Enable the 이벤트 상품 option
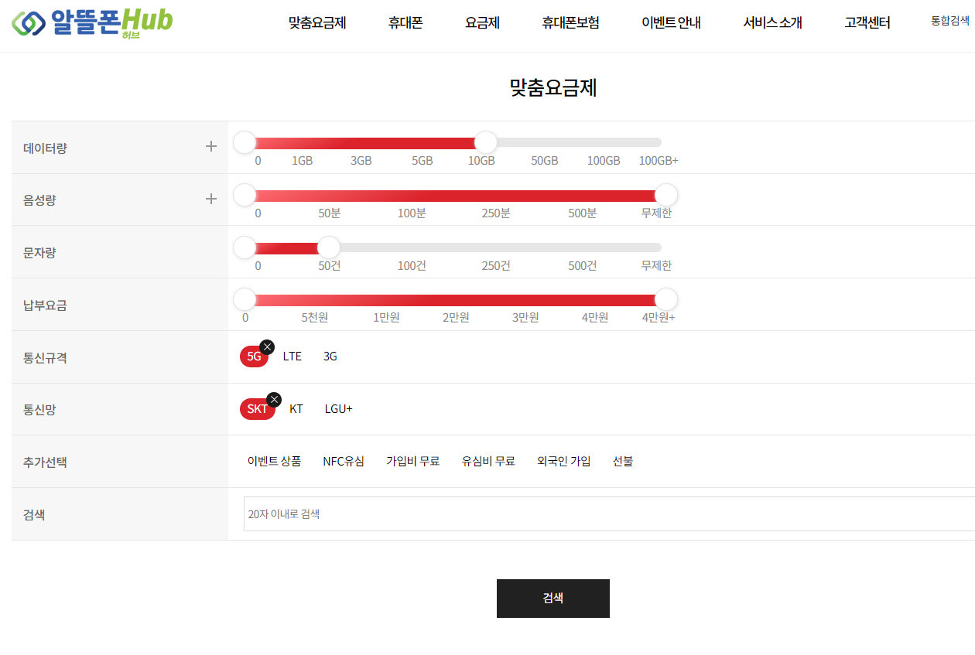 pyautogui.click(x=274, y=462)
